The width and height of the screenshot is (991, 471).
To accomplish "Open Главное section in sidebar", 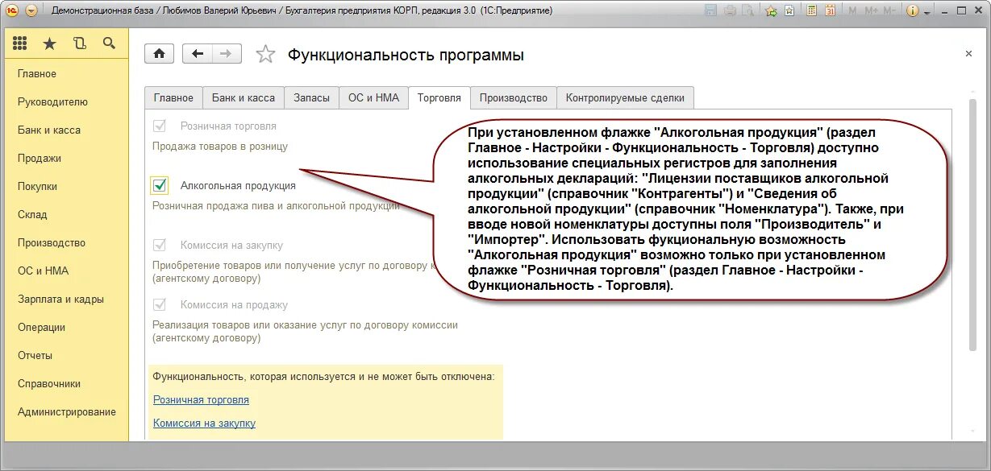I will coord(37,73).
